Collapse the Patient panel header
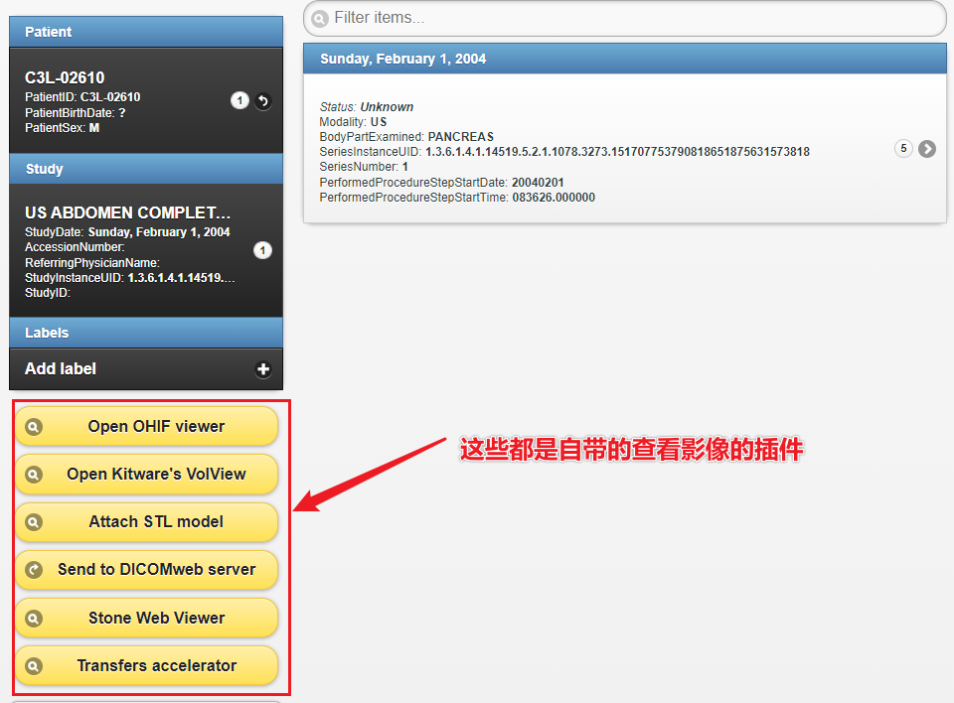The image size is (954, 703). pyautogui.click(x=146, y=31)
